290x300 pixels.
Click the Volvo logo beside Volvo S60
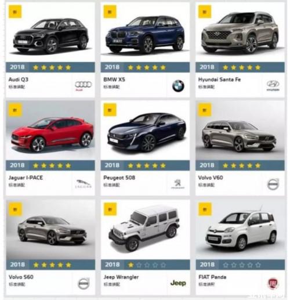(x=84, y=283)
